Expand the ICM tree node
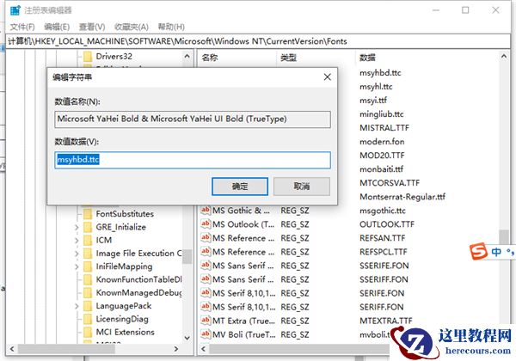The width and height of the screenshot is (516, 361). coord(77,241)
